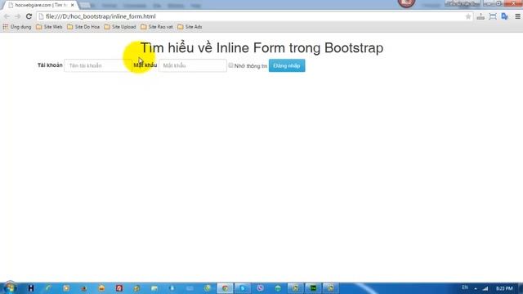The height and width of the screenshot is (294, 523).
Task: Click the download extension icon in toolbar
Action: (481, 16)
